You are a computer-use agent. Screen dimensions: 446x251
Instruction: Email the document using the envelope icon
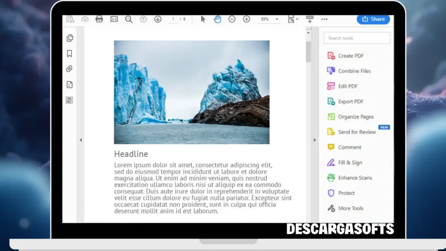(x=114, y=19)
